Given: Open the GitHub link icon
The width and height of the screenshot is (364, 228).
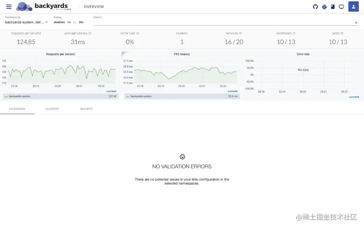Looking at the screenshot, I should 315,7.
